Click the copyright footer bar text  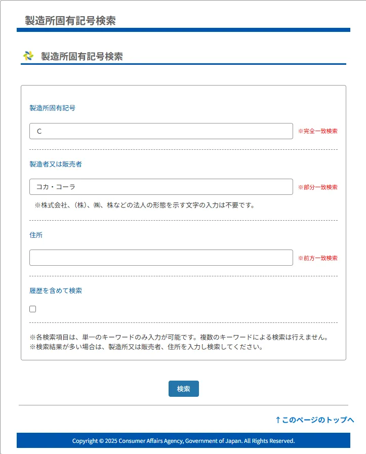pyautogui.click(x=183, y=441)
